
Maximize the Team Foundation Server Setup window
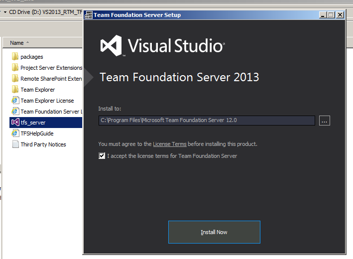pos(331,15)
